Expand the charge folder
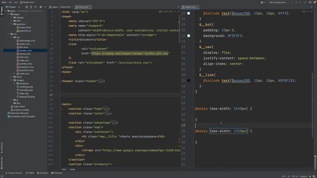 (x=11, y=18)
